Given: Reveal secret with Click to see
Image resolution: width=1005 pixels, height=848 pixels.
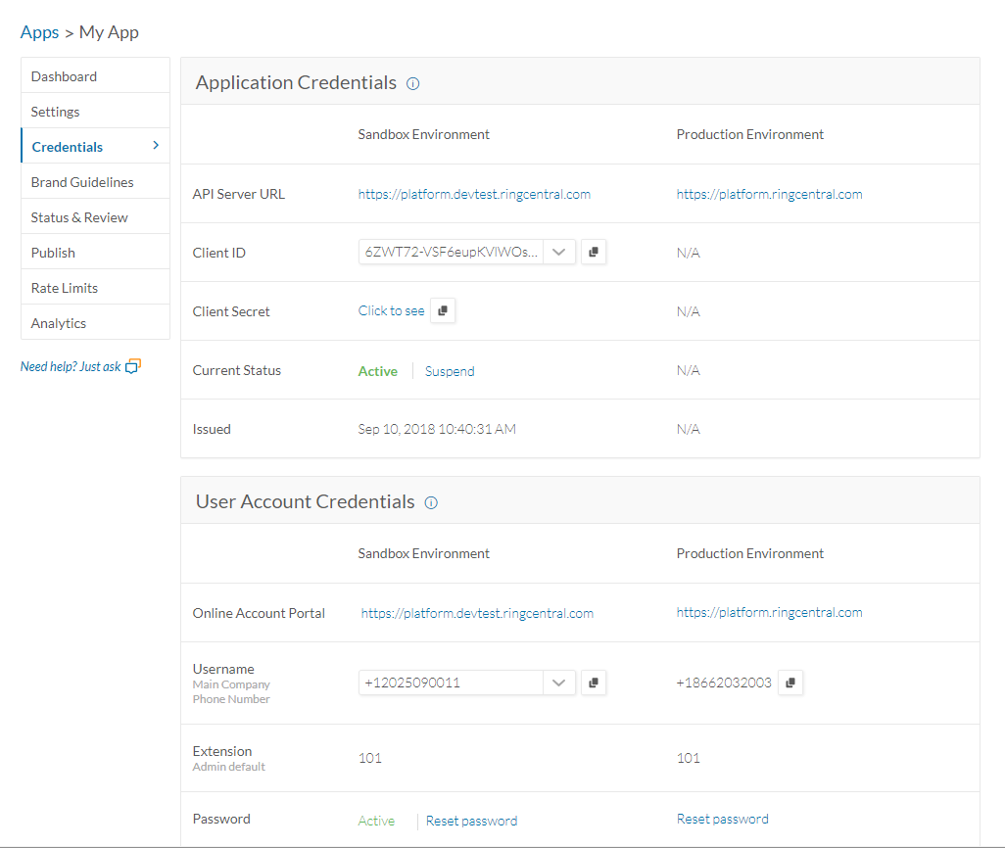Looking at the screenshot, I should pos(391,310).
